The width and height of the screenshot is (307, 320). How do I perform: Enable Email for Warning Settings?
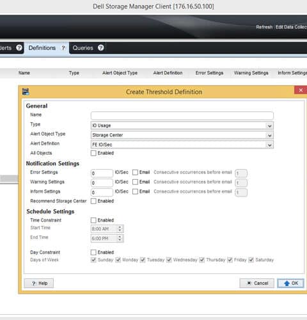(135, 182)
